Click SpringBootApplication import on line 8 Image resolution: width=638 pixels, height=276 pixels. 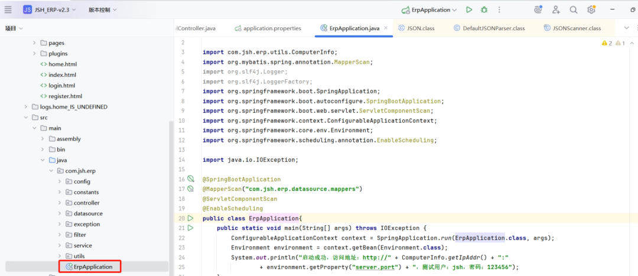[403, 101]
